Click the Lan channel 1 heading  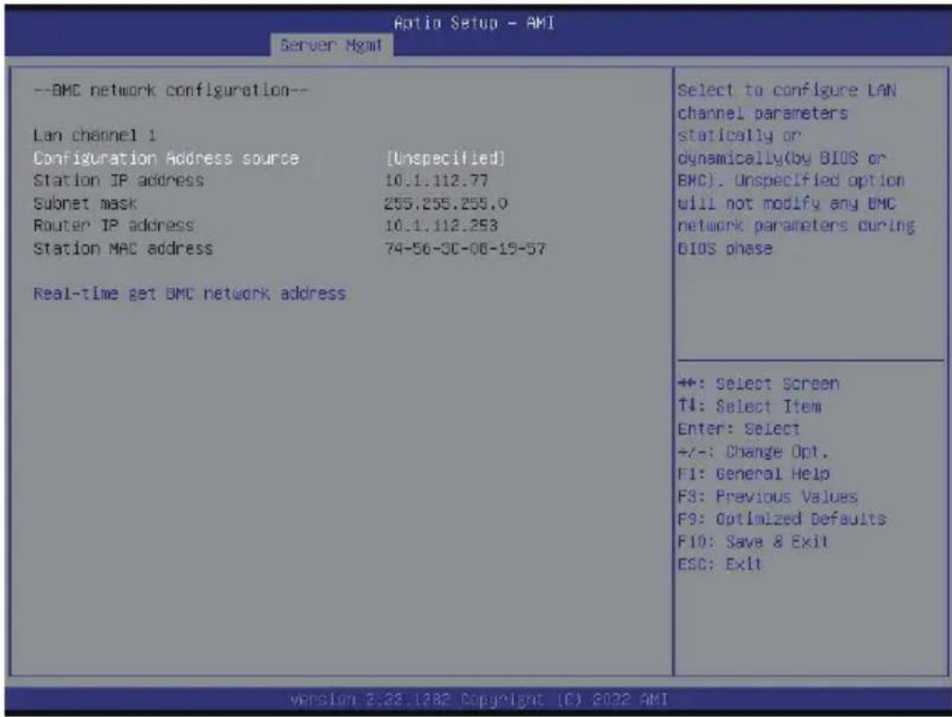[x=94, y=135]
